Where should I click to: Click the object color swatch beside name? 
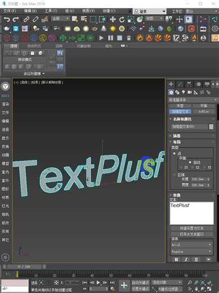[211, 127]
